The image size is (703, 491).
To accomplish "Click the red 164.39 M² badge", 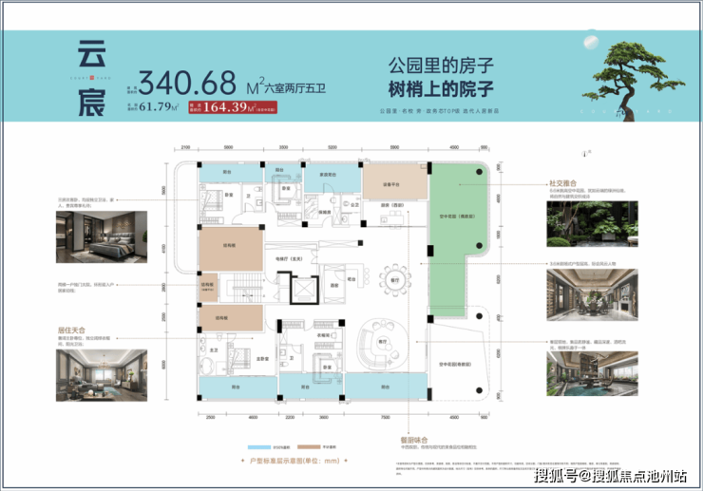I will click(x=233, y=107).
